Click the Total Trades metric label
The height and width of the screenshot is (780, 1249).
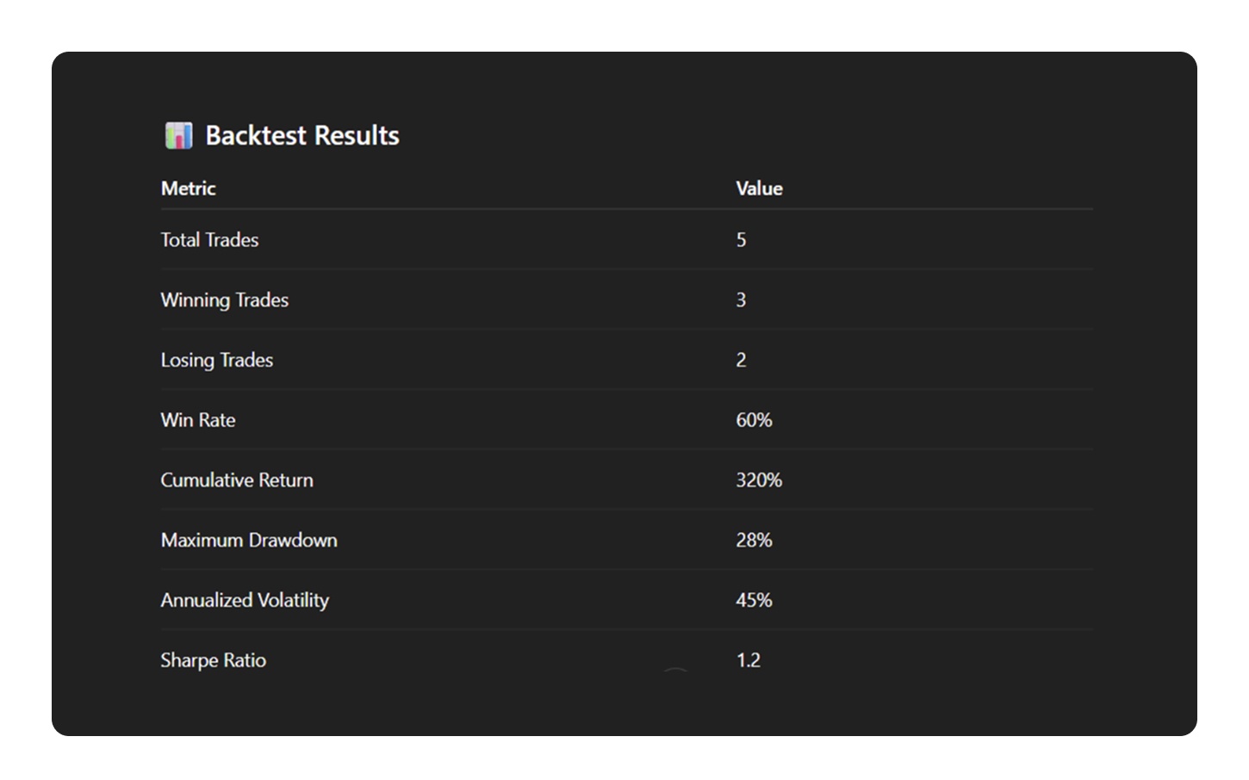[209, 240]
